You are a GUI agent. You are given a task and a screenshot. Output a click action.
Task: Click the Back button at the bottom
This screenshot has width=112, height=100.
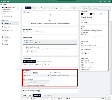point(30,95)
